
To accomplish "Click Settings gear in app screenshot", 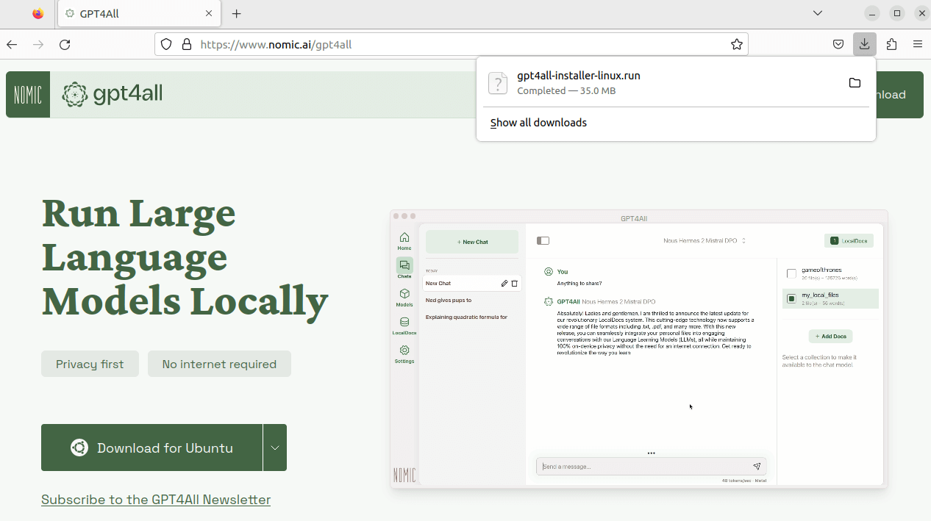I will pos(404,354).
